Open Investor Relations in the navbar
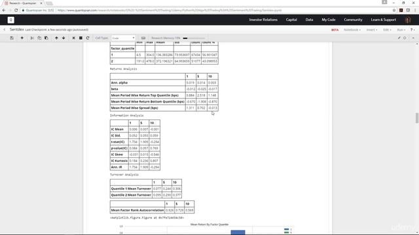The image size is (419, 235). pyautogui.click(x=263, y=20)
